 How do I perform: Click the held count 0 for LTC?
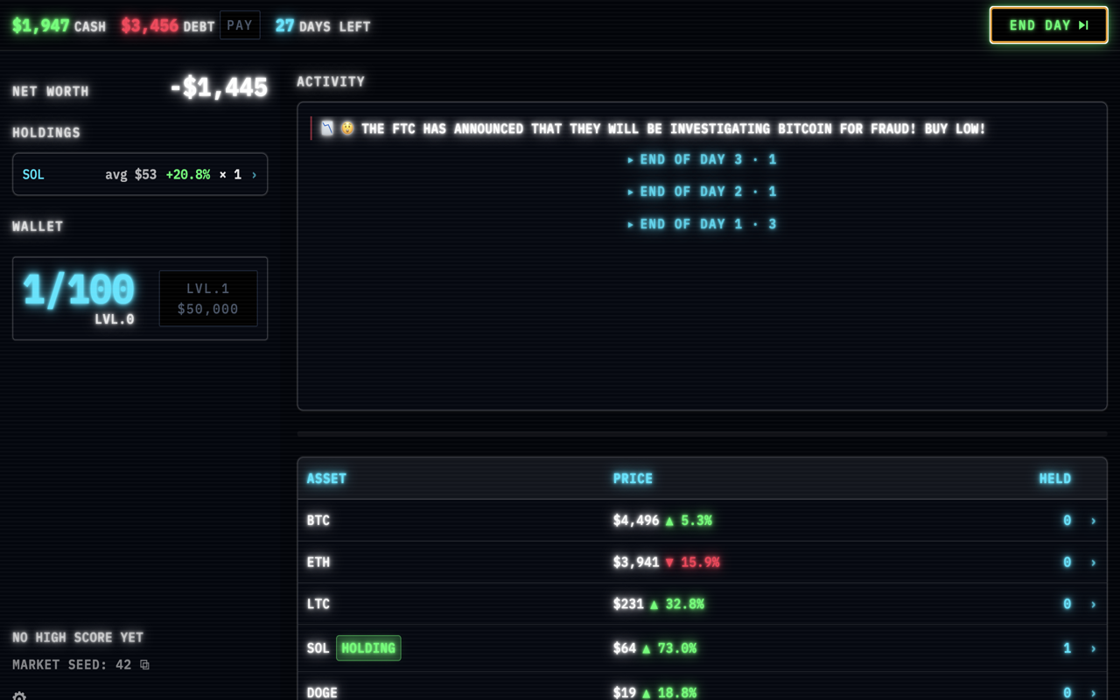click(1067, 604)
